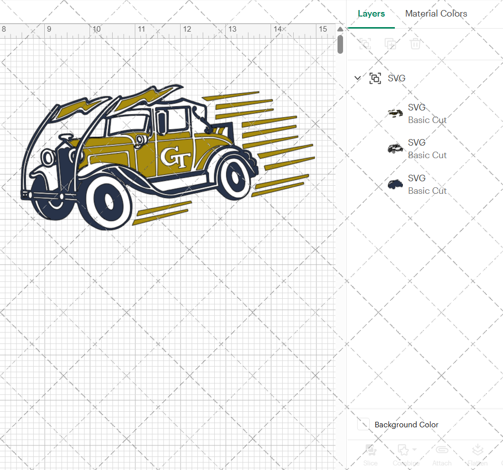503x470 pixels.
Task: Click ruler mark 12
Action: (187, 29)
